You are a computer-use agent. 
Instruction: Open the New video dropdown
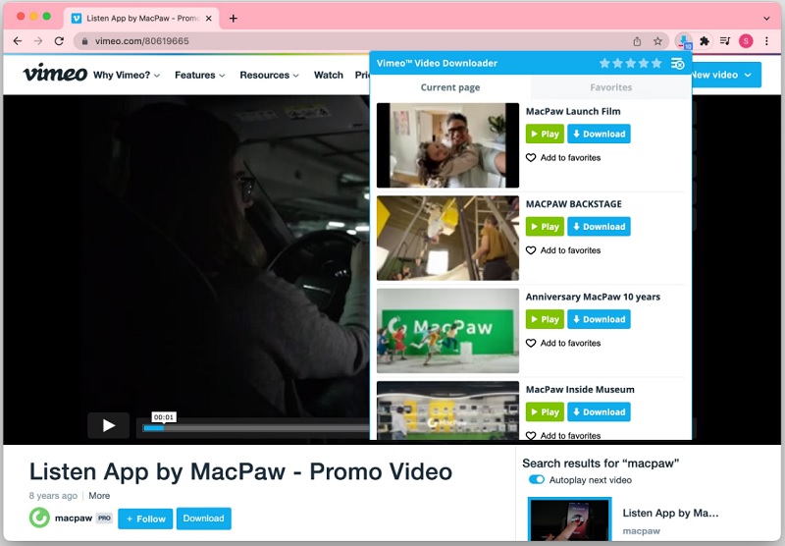[726, 75]
